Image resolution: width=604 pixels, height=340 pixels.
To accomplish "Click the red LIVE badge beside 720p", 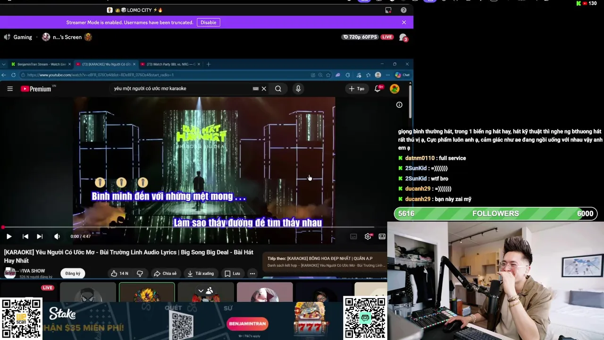I will [387, 37].
